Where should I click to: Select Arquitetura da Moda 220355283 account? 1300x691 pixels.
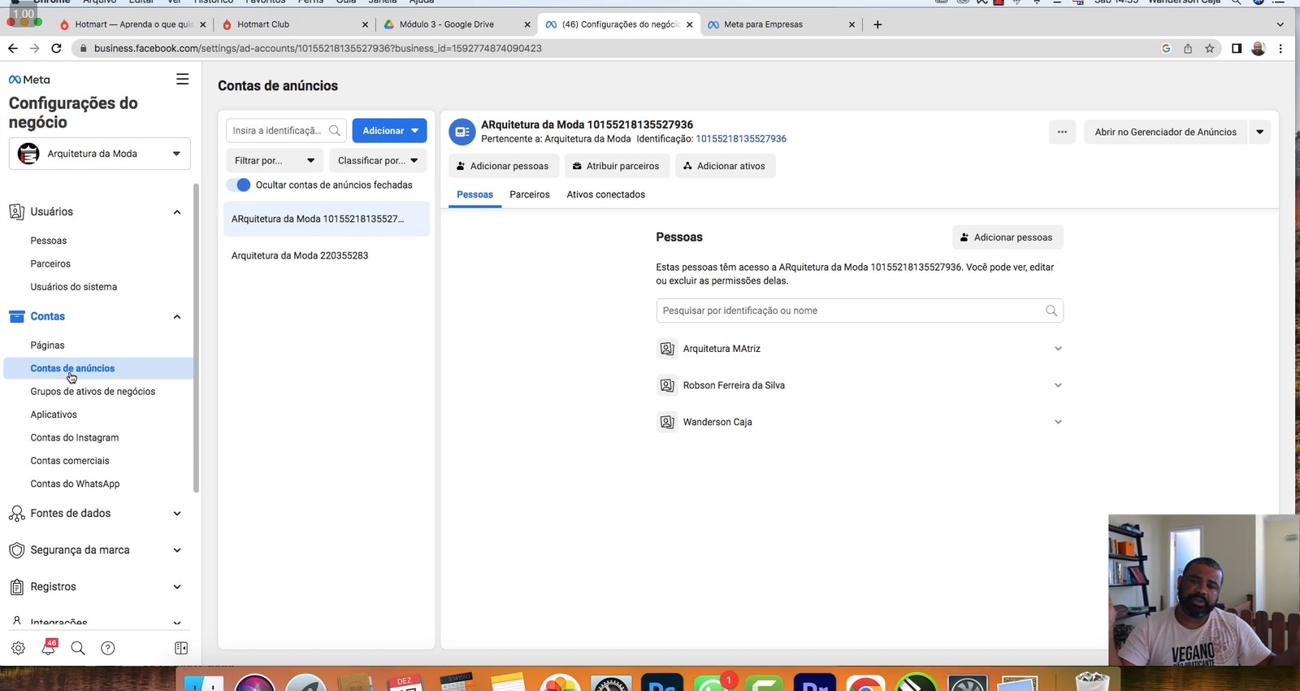pos(326,256)
